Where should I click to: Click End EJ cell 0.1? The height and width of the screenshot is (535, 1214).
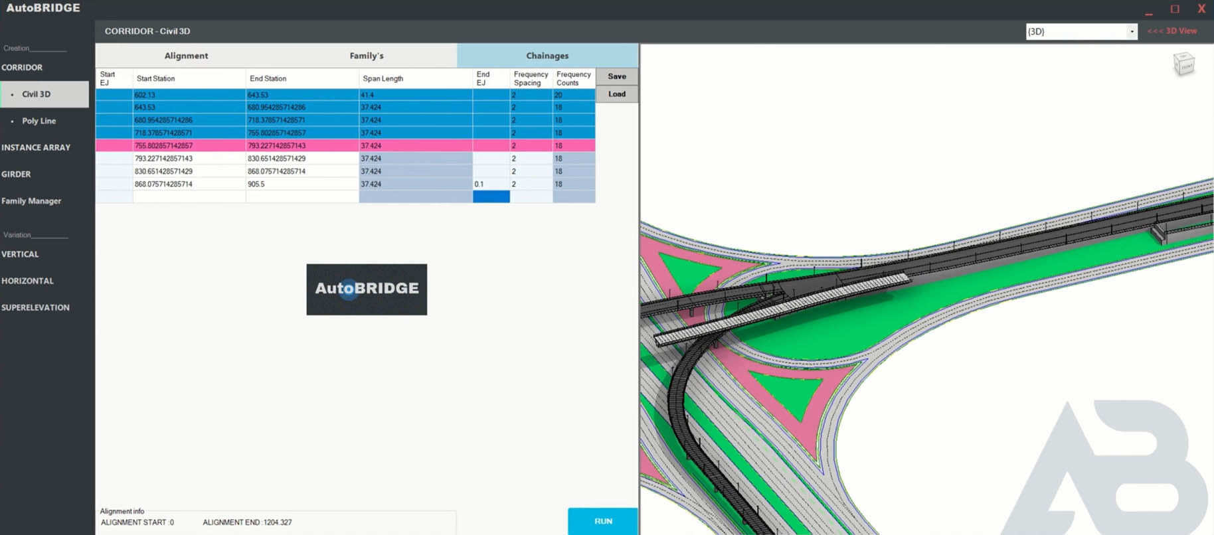pos(491,184)
